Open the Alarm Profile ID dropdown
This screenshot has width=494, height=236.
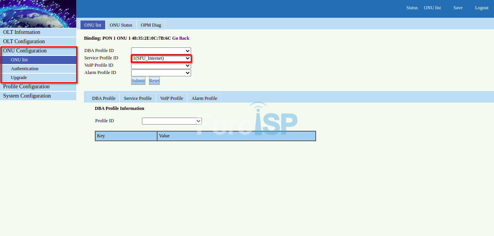point(161,72)
